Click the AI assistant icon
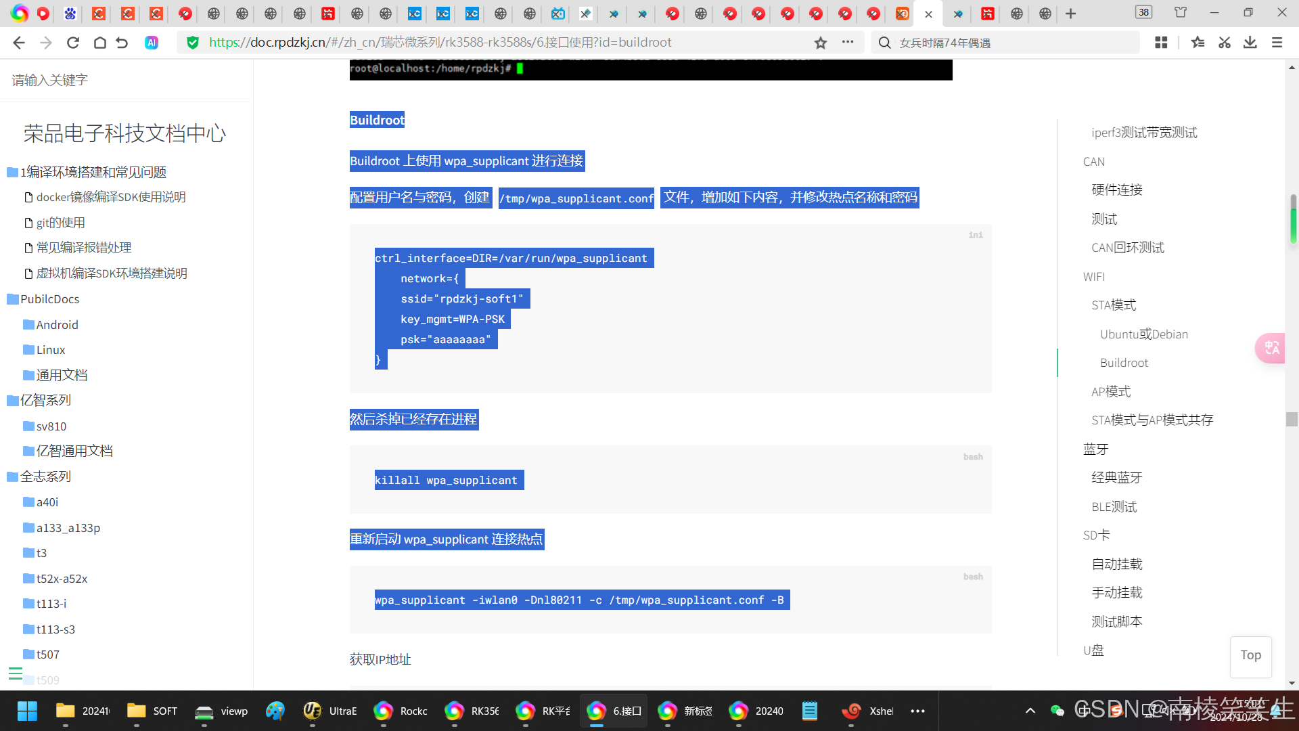The height and width of the screenshot is (731, 1299). [152, 43]
